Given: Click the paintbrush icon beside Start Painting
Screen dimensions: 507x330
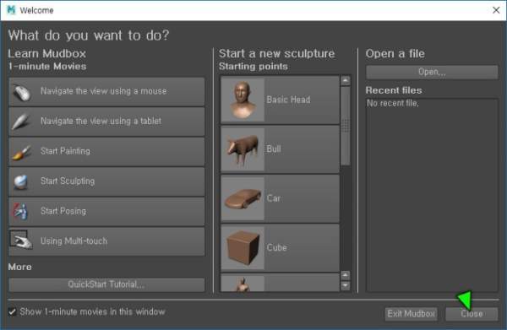Looking at the screenshot, I should point(21,152).
